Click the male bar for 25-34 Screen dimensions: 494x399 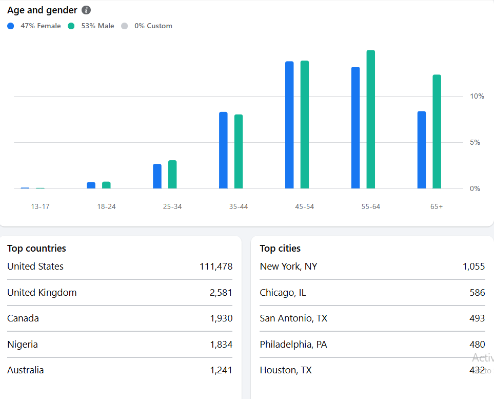[172, 175]
